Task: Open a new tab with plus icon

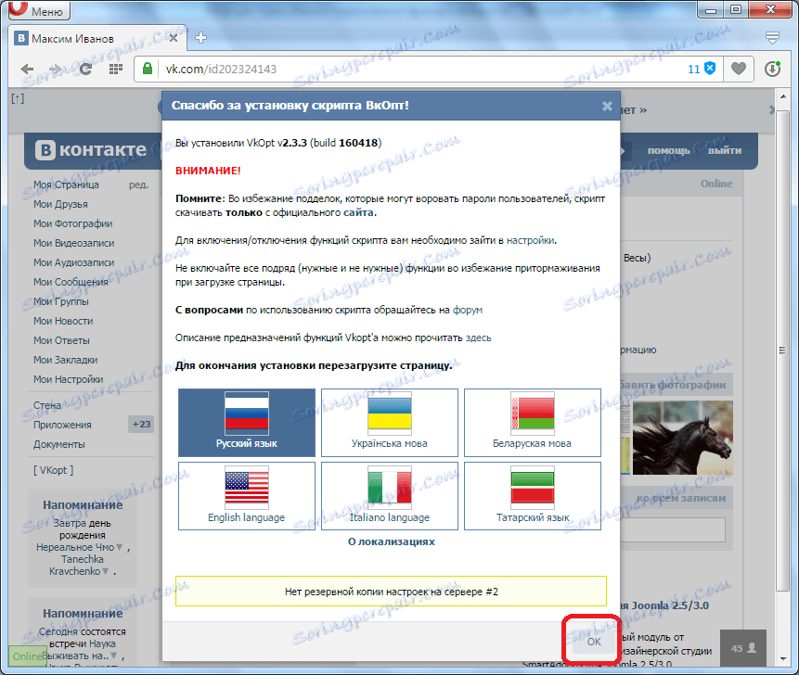Action: (x=200, y=38)
